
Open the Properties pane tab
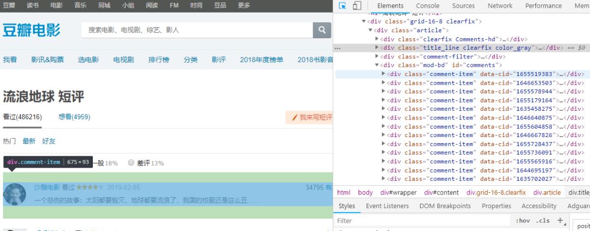tap(496, 206)
